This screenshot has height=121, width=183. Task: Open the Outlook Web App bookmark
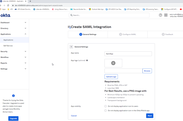[x=96, y=9]
